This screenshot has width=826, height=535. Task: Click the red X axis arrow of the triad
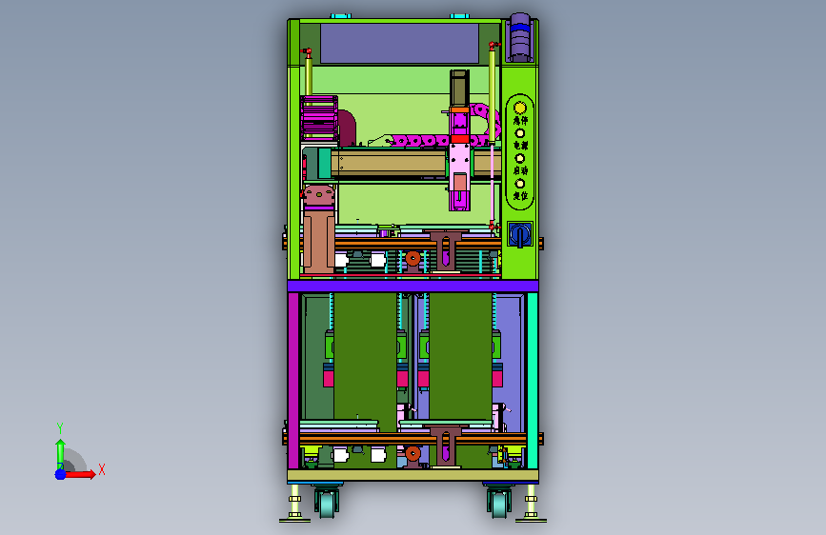click(x=79, y=474)
